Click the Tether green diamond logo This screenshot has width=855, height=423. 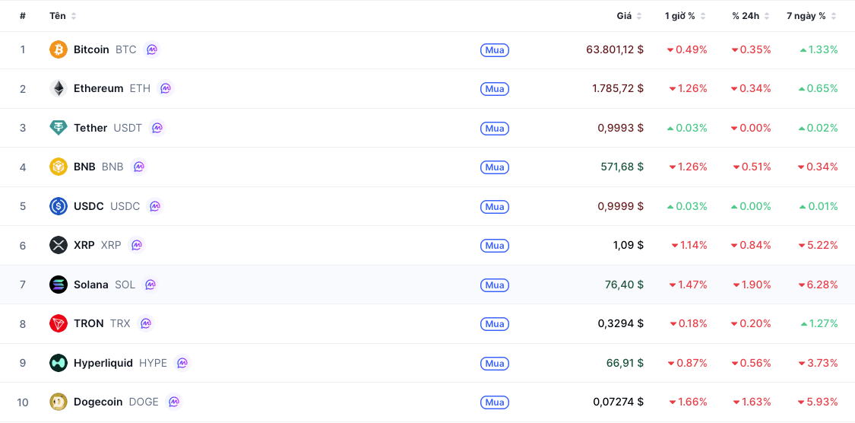click(59, 128)
